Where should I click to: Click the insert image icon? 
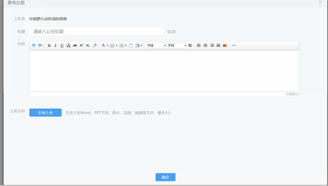click(225, 45)
